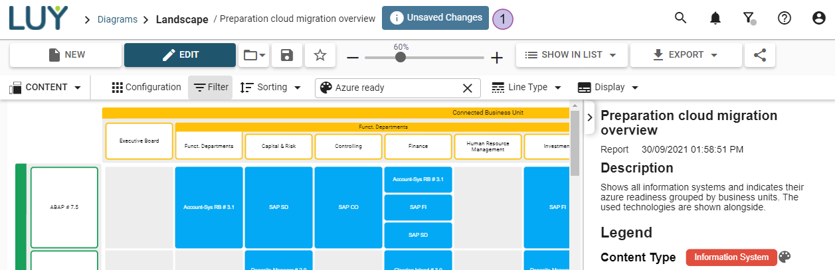Viewport: 835px width, 270px height.
Task: Mark diagram as favorite with star icon
Action: coord(320,55)
